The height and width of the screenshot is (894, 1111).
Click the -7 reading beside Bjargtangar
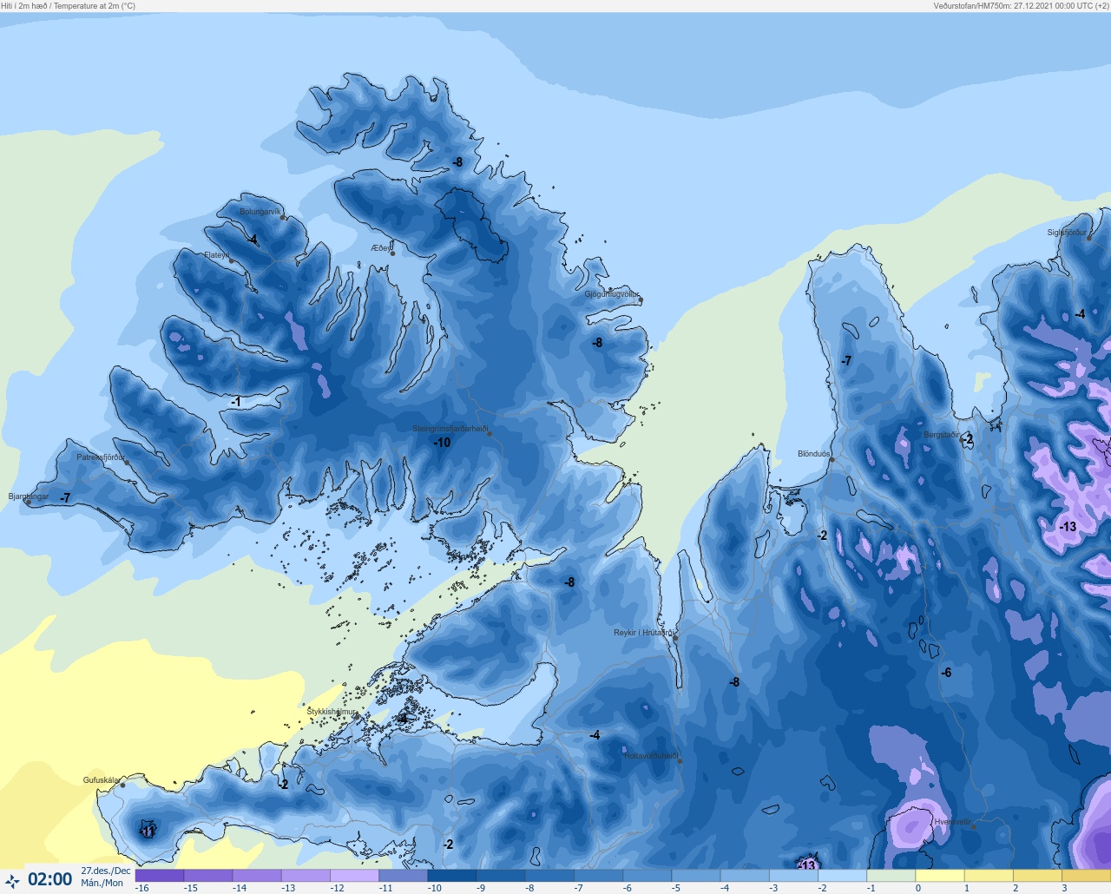coord(65,498)
